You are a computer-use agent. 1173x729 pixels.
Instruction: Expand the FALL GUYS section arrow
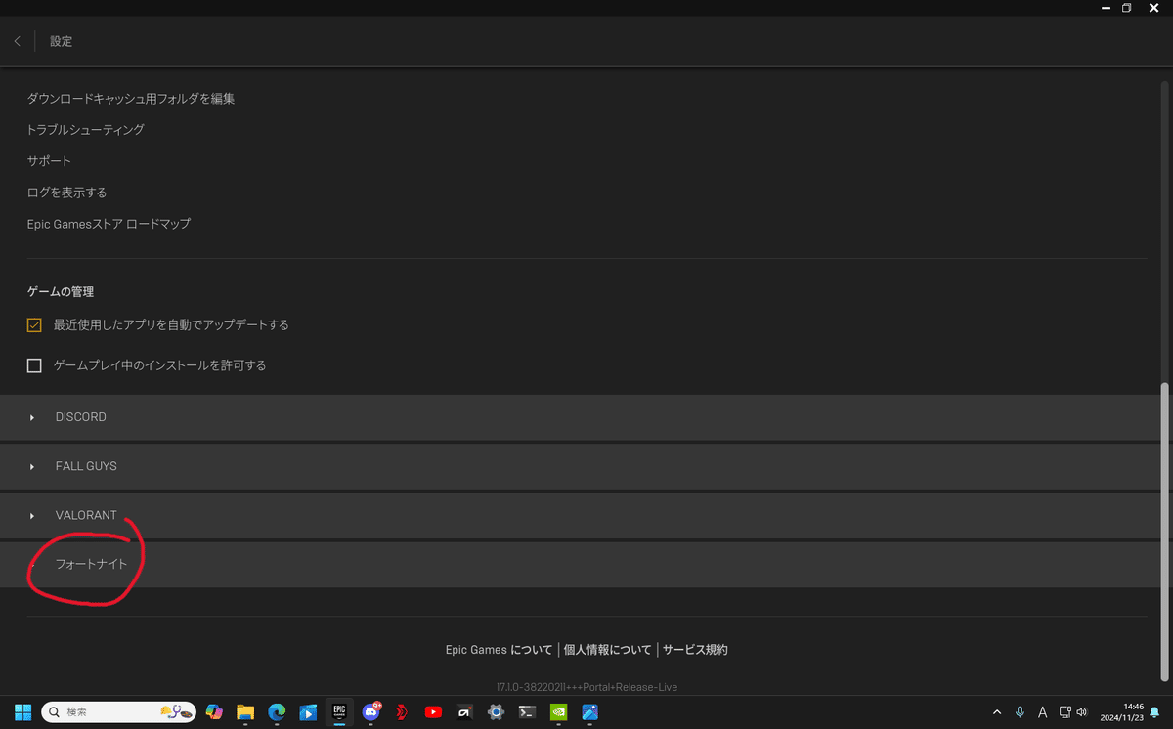32,466
